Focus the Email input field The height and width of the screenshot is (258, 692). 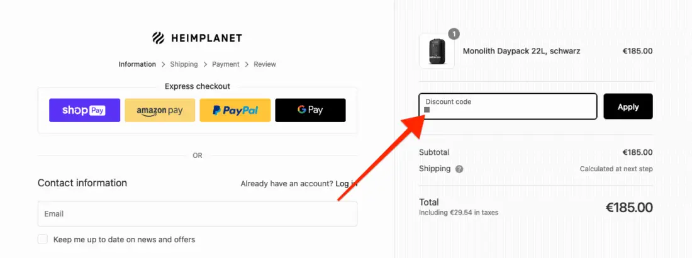point(198,214)
